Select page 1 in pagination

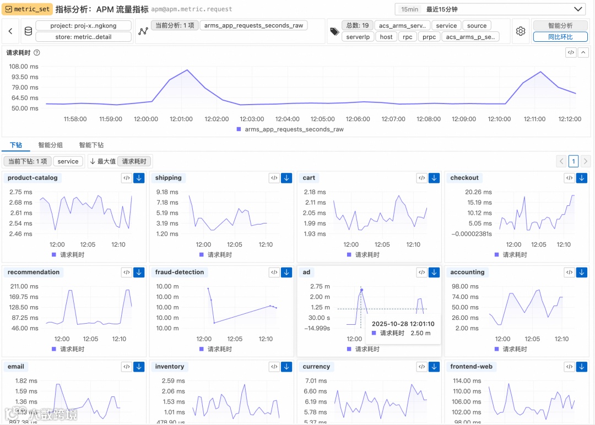(574, 161)
